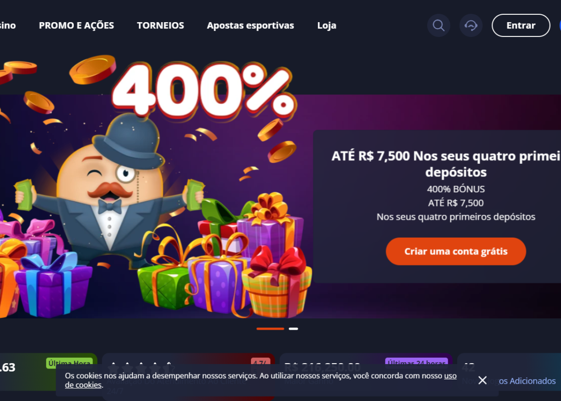This screenshot has width=561, height=401.
Task: Click the 400% bonus banner graphic
Action: (x=204, y=90)
